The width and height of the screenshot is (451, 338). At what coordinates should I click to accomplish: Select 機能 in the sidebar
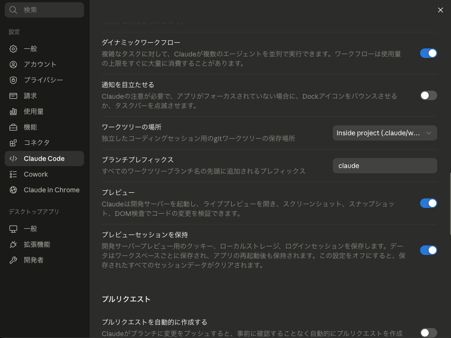[x=44, y=127]
